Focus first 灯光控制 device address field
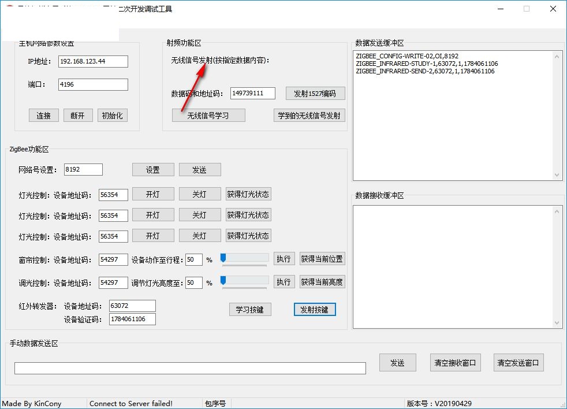 pyautogui.click(x=113, y=195)
